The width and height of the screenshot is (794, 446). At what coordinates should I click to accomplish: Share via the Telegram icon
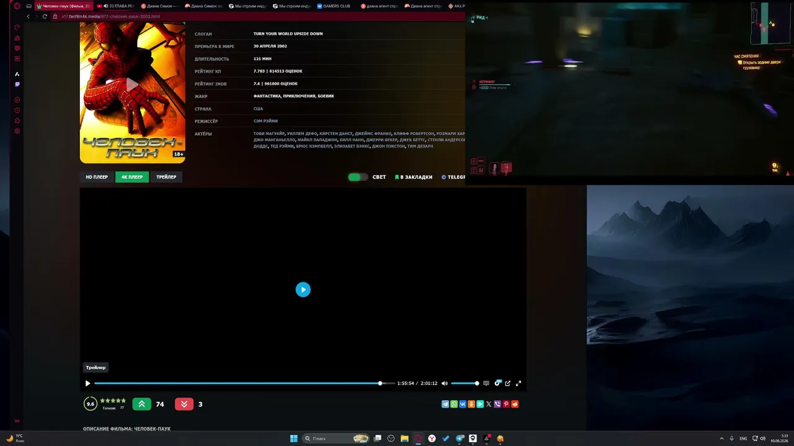[445, 404]
